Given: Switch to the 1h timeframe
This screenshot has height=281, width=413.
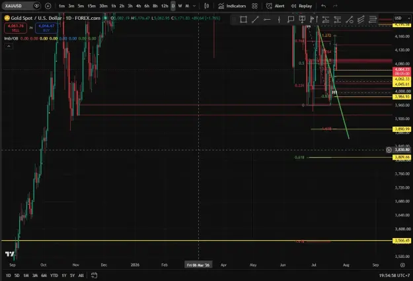Looking at the screenshot, I should (x=113, y=6).
